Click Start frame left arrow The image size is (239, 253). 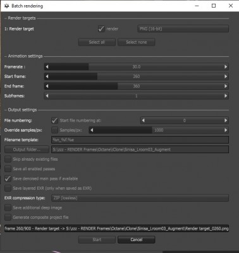point(47,77)
